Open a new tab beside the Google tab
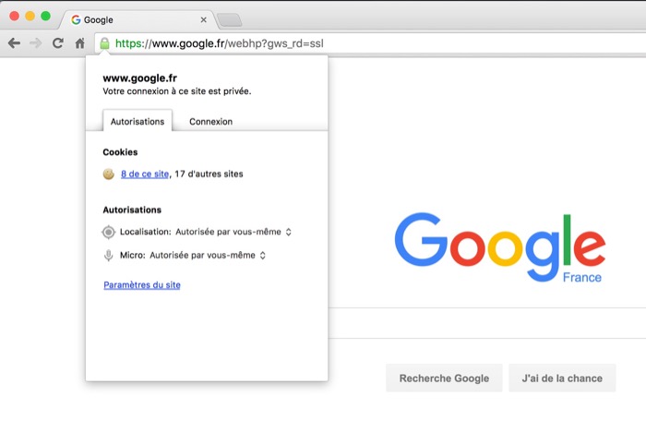The image size is (646, 444). coord(229,19)
